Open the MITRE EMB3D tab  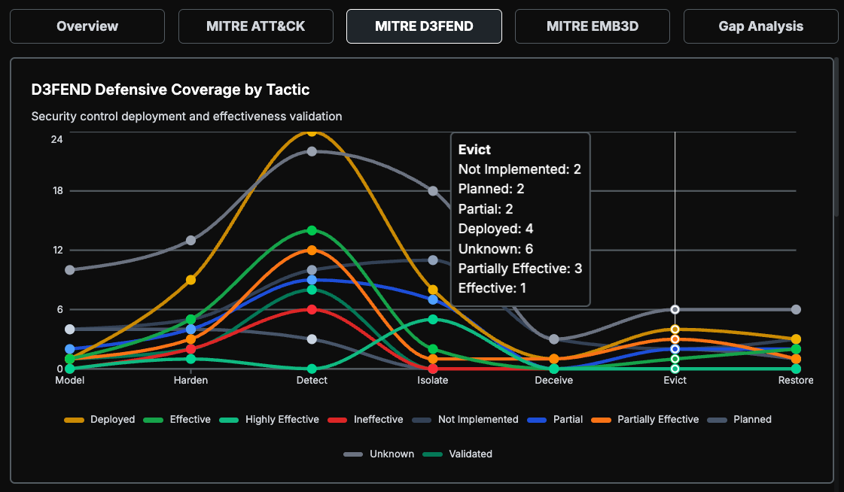(592, 26)
